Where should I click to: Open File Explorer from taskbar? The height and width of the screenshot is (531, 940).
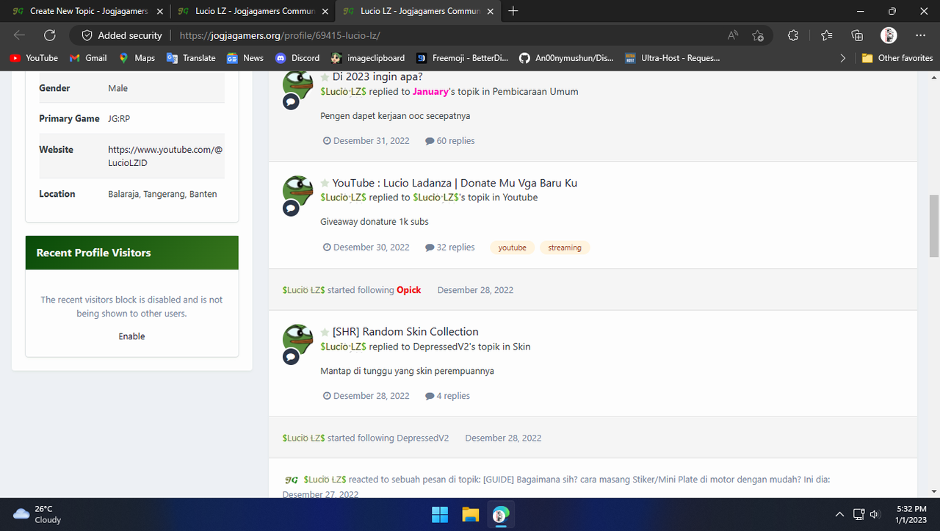point(470,514)
